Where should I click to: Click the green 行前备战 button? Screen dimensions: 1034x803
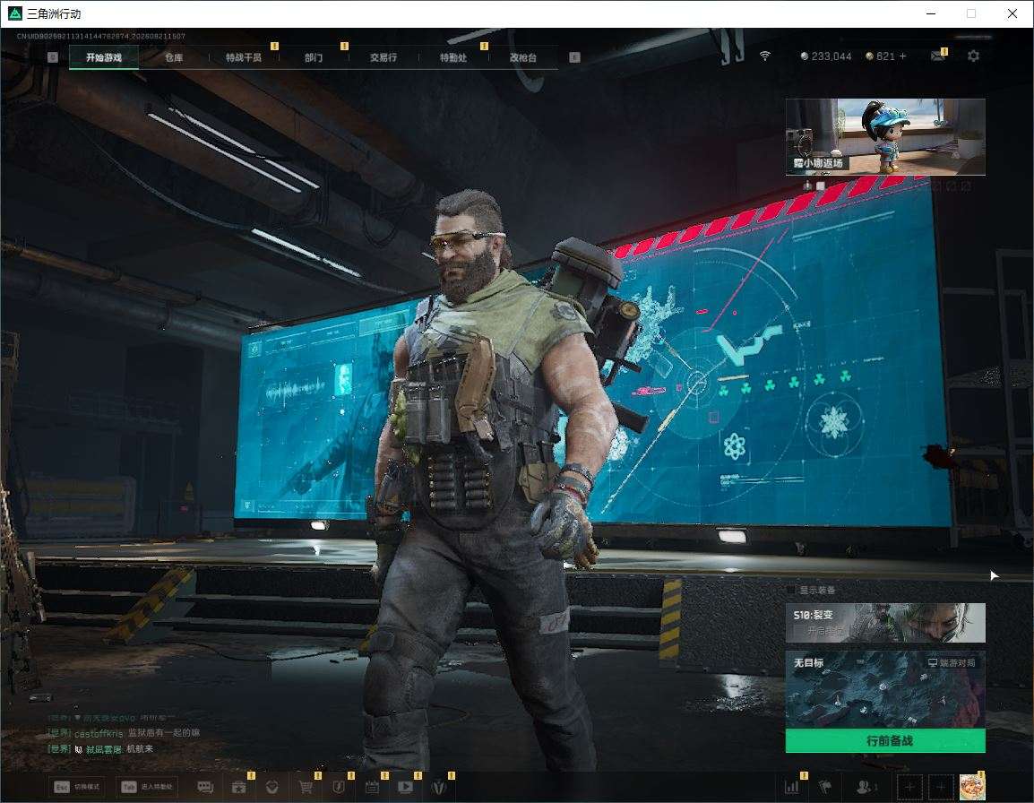885,740
